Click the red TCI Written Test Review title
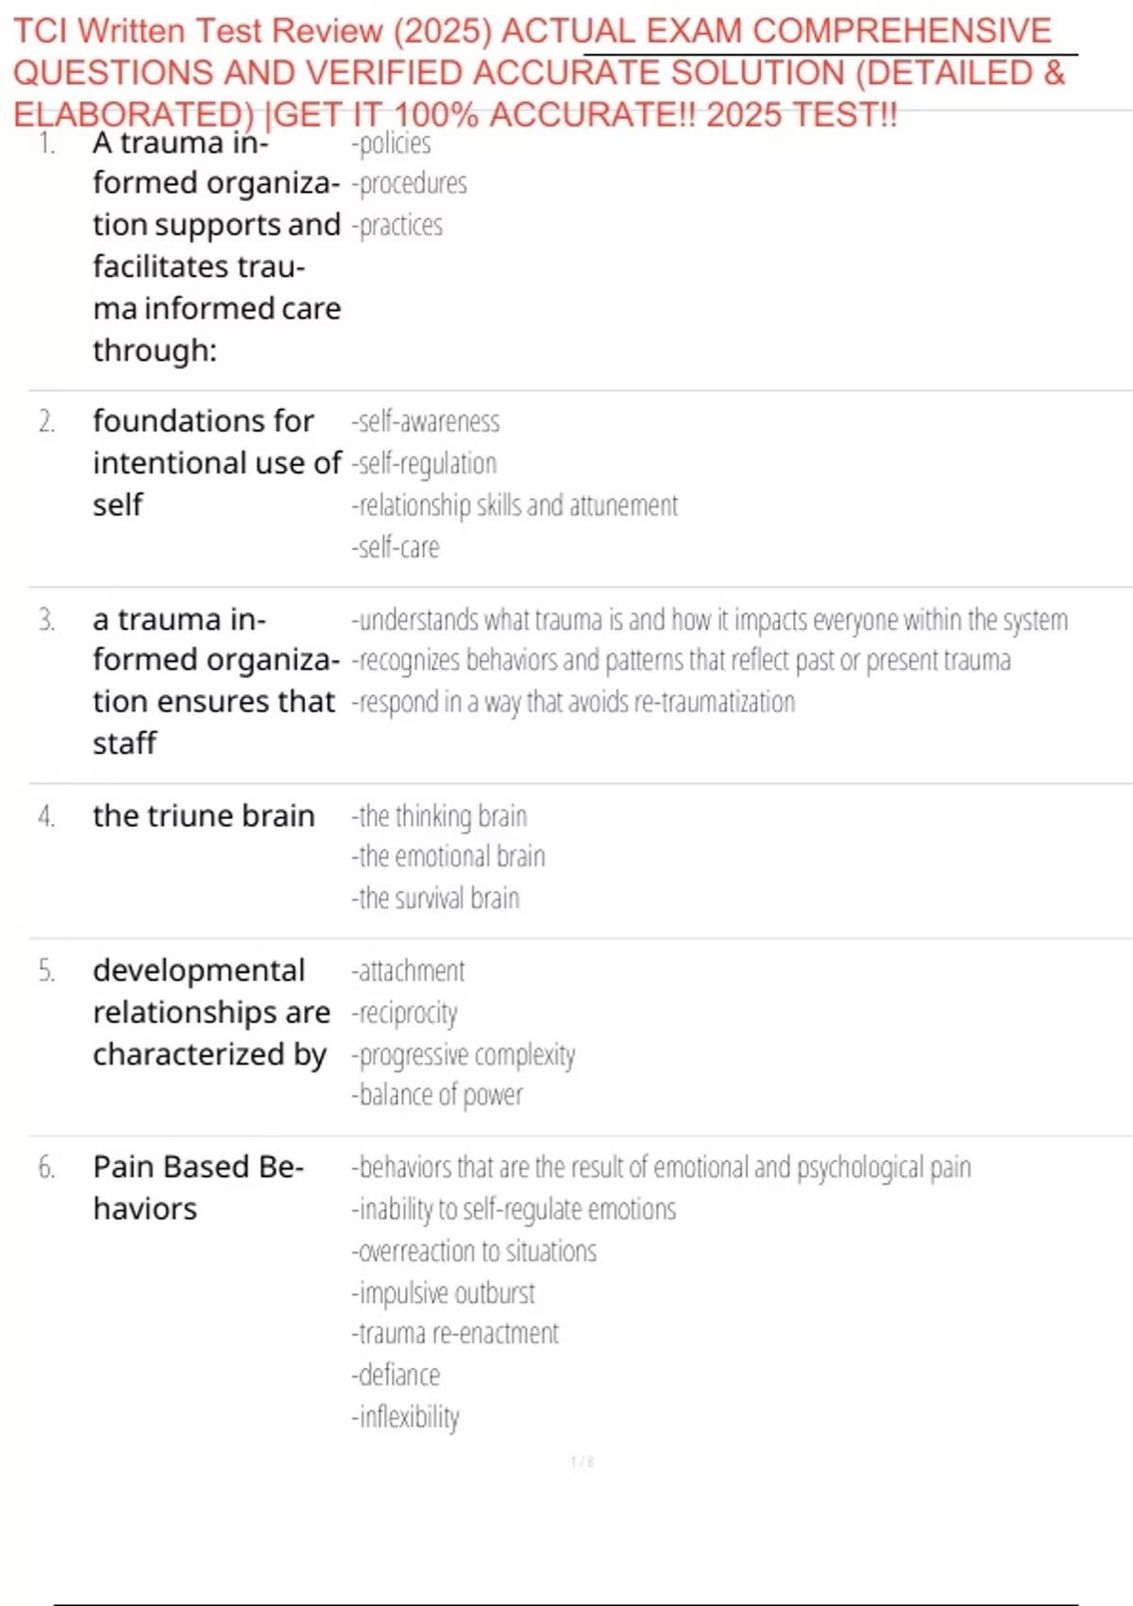 538,72
